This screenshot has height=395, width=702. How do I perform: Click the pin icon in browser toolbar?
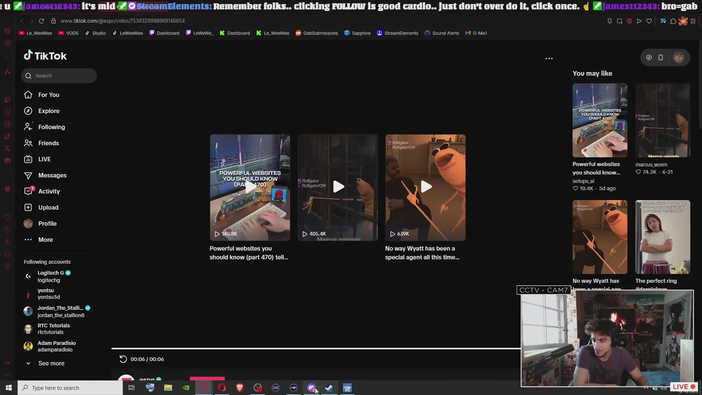(609, 21)
